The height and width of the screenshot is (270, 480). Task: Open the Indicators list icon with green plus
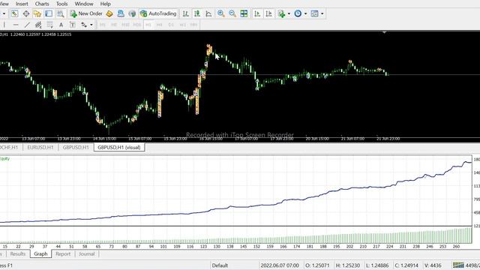tap(281, 13)
